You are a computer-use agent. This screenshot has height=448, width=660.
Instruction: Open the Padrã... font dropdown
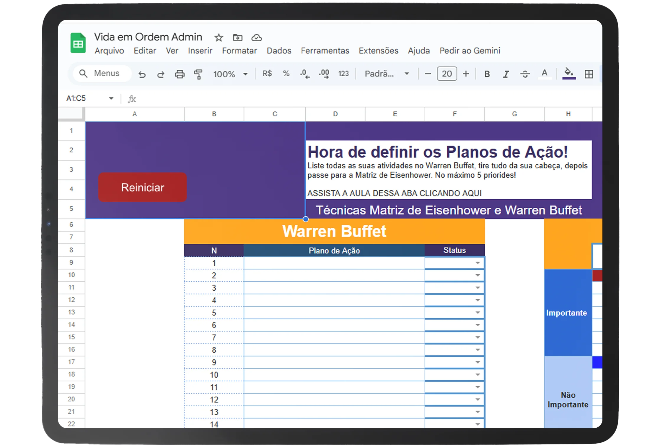coord(387,74)
